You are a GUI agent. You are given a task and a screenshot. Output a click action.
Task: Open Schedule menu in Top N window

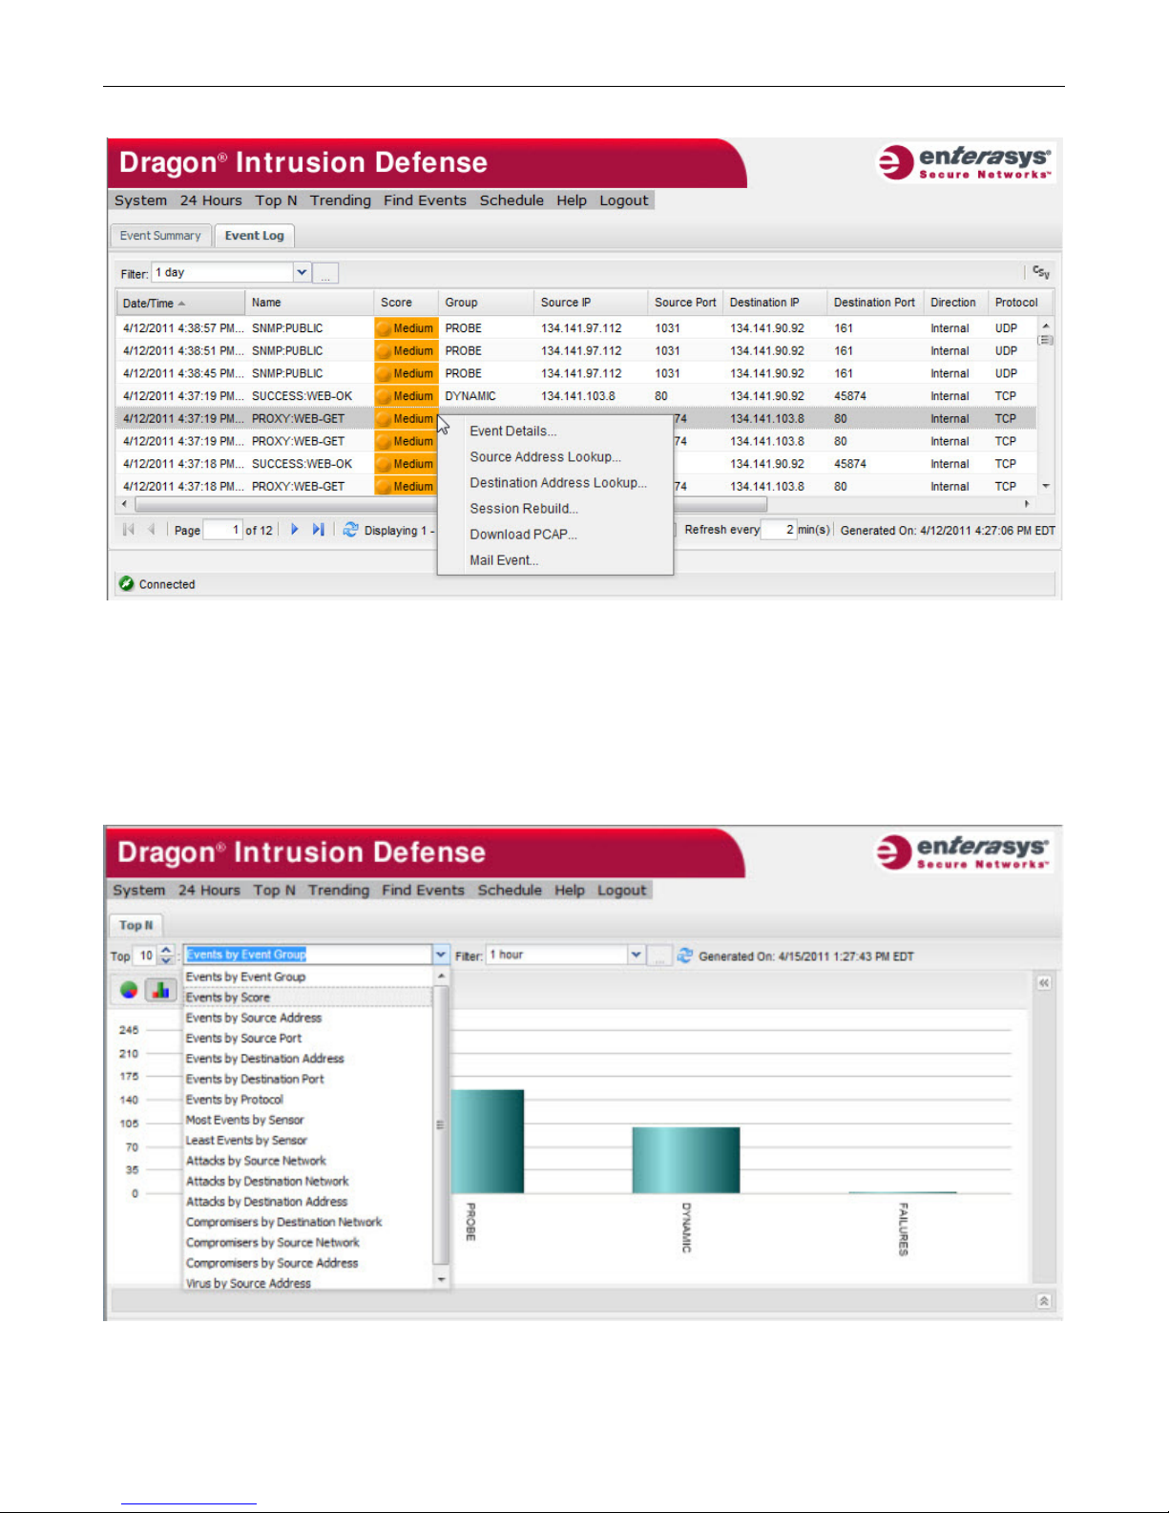click(510, 890)
